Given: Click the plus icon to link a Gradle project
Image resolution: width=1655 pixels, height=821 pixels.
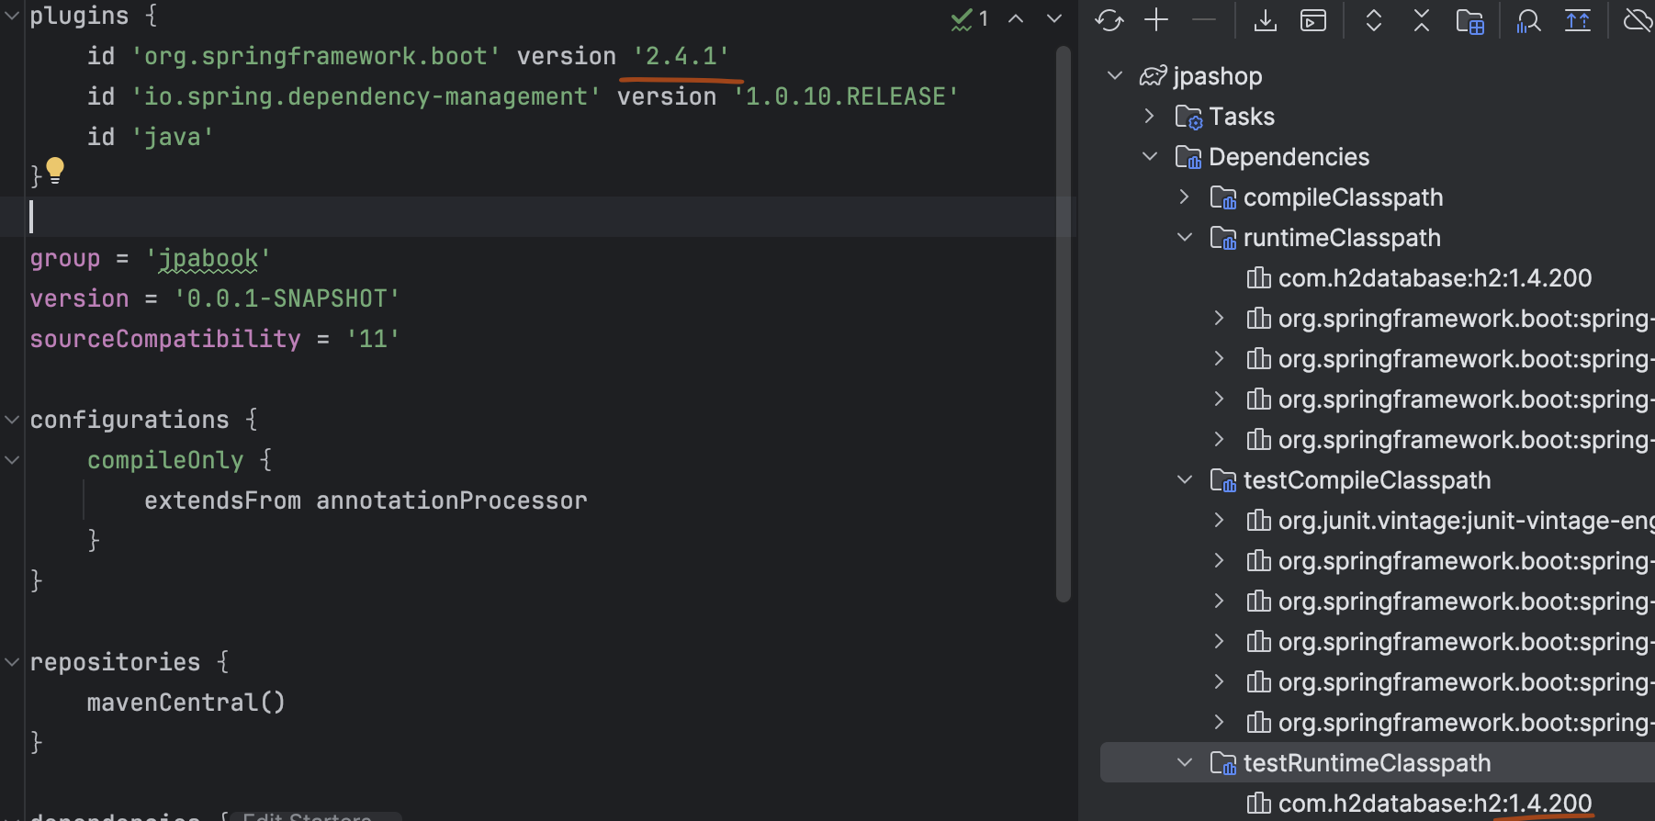Looking at the screenshot, I should tap(1157, 20).
